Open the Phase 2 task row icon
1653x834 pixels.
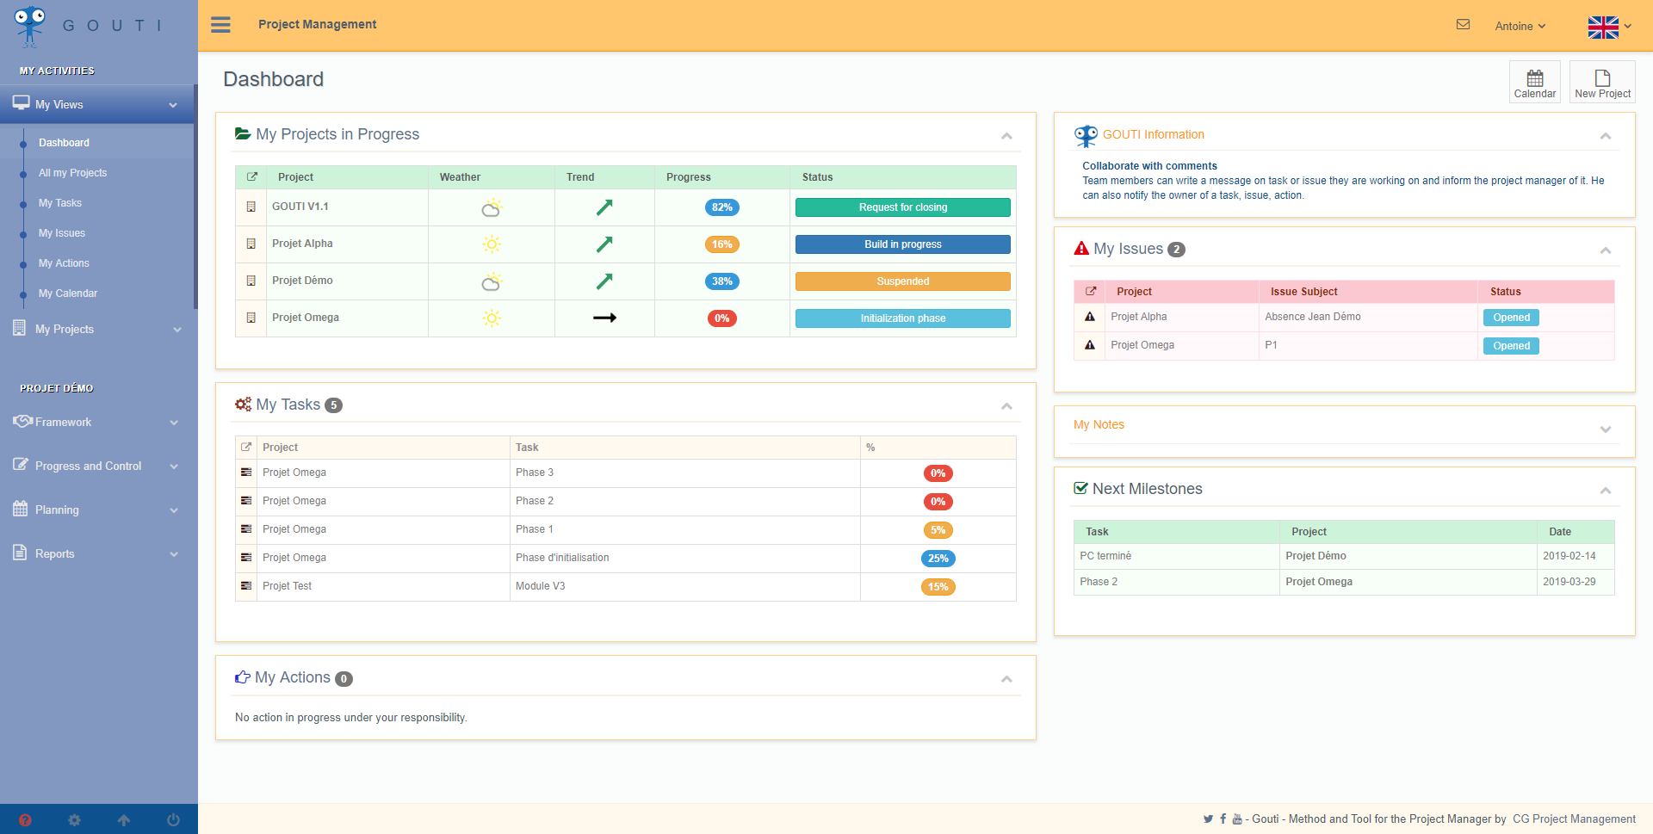pyautogui.click(x=246, y=501)
